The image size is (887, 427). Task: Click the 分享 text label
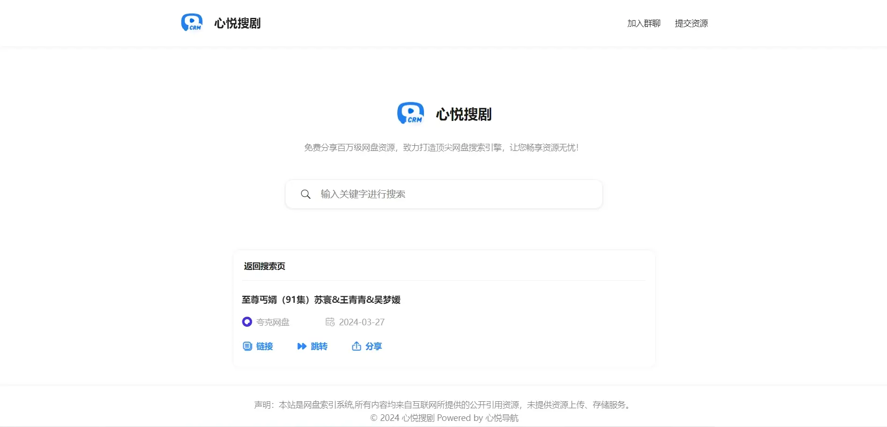click(374, 346)
